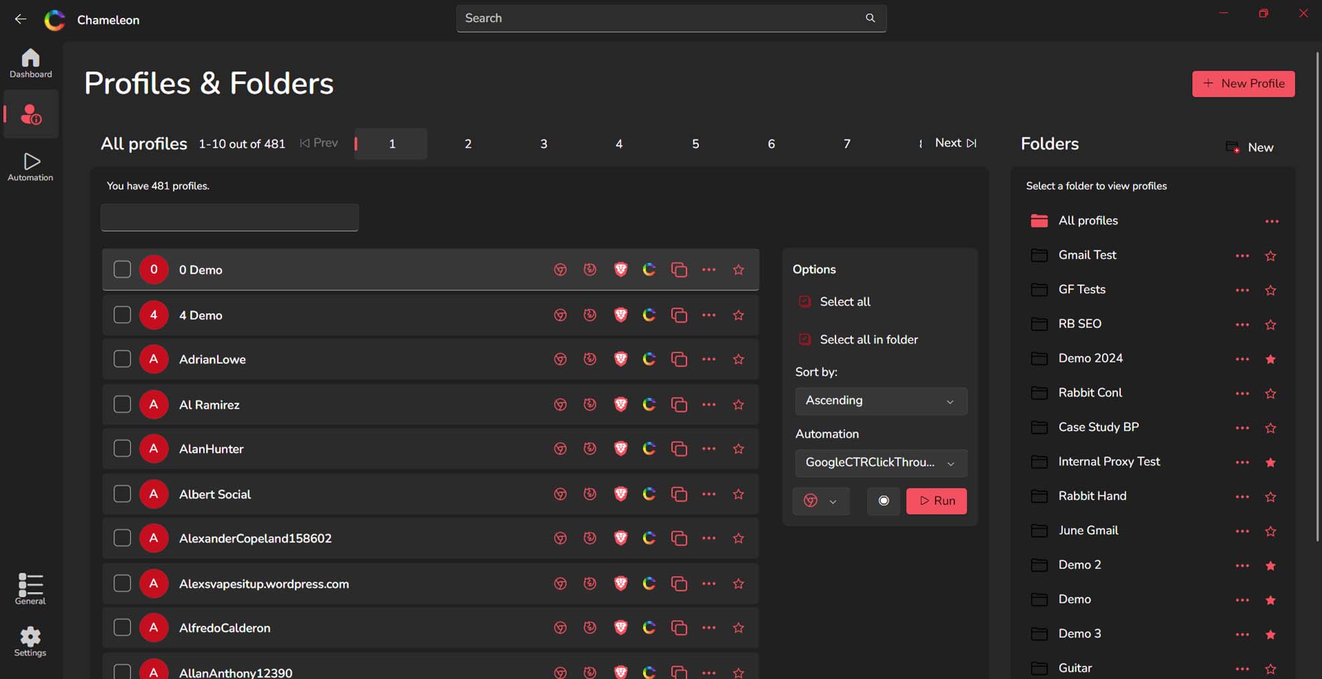Go to page 2
1322x679 pixels.
pos(468,144)
